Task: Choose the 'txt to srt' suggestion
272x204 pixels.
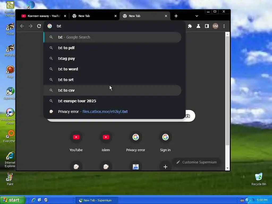Action: click(112, 80)
